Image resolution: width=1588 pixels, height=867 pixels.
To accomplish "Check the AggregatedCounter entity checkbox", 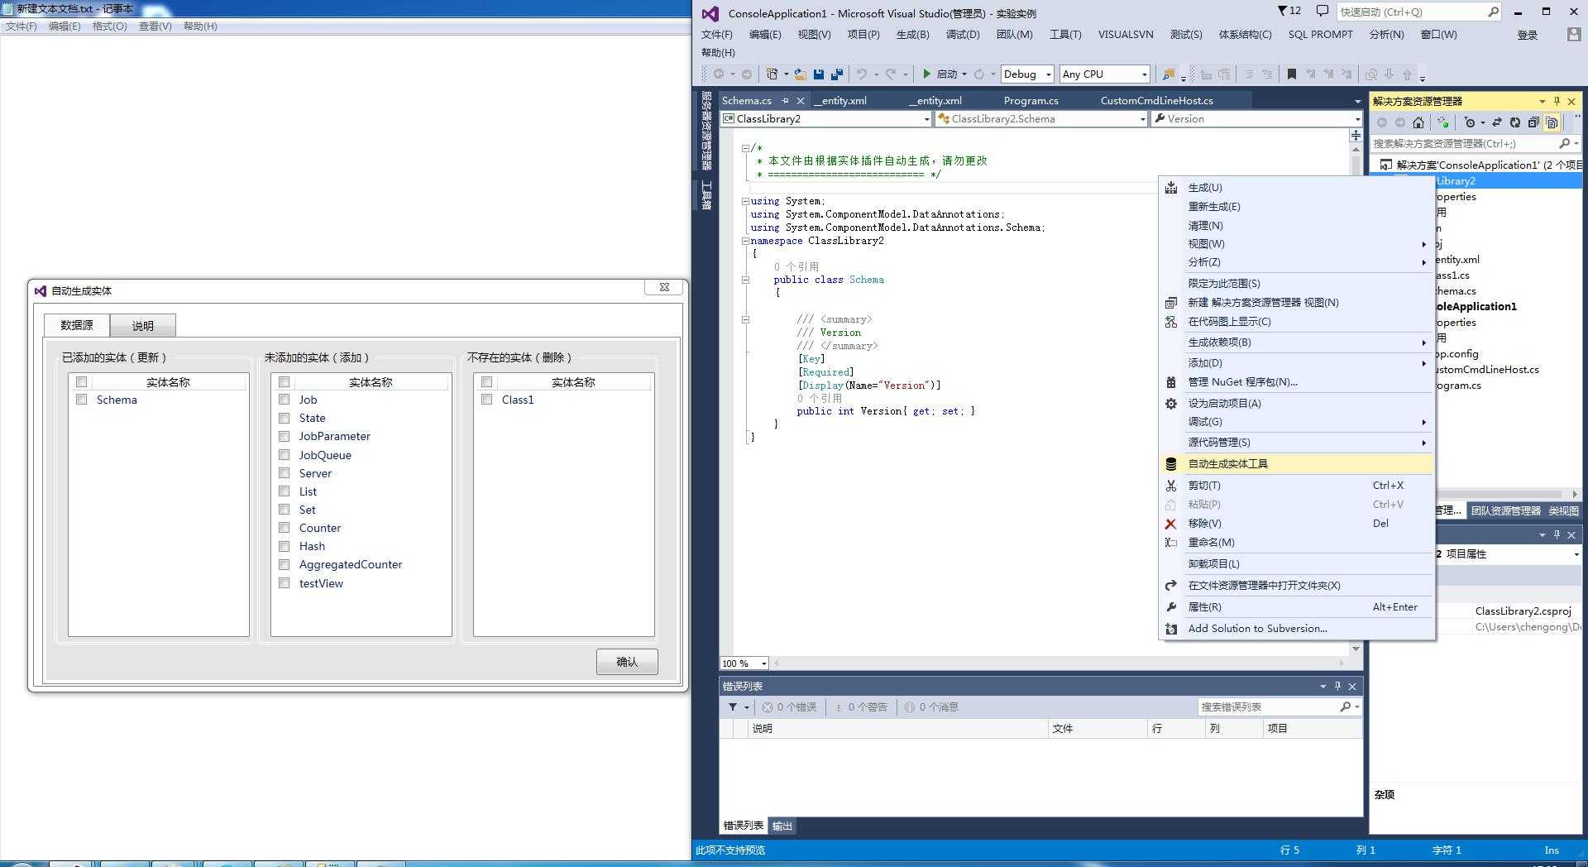I will (284, 564).
